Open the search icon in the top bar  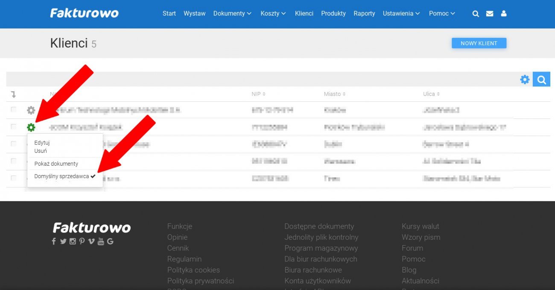pos(475,13)
